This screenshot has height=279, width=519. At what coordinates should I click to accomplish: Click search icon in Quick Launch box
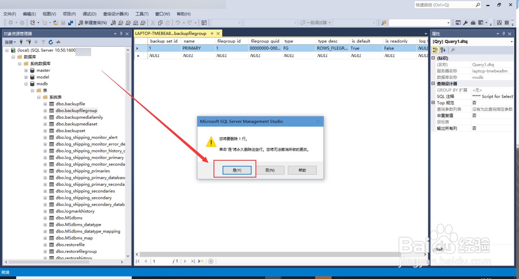(478, 5)
